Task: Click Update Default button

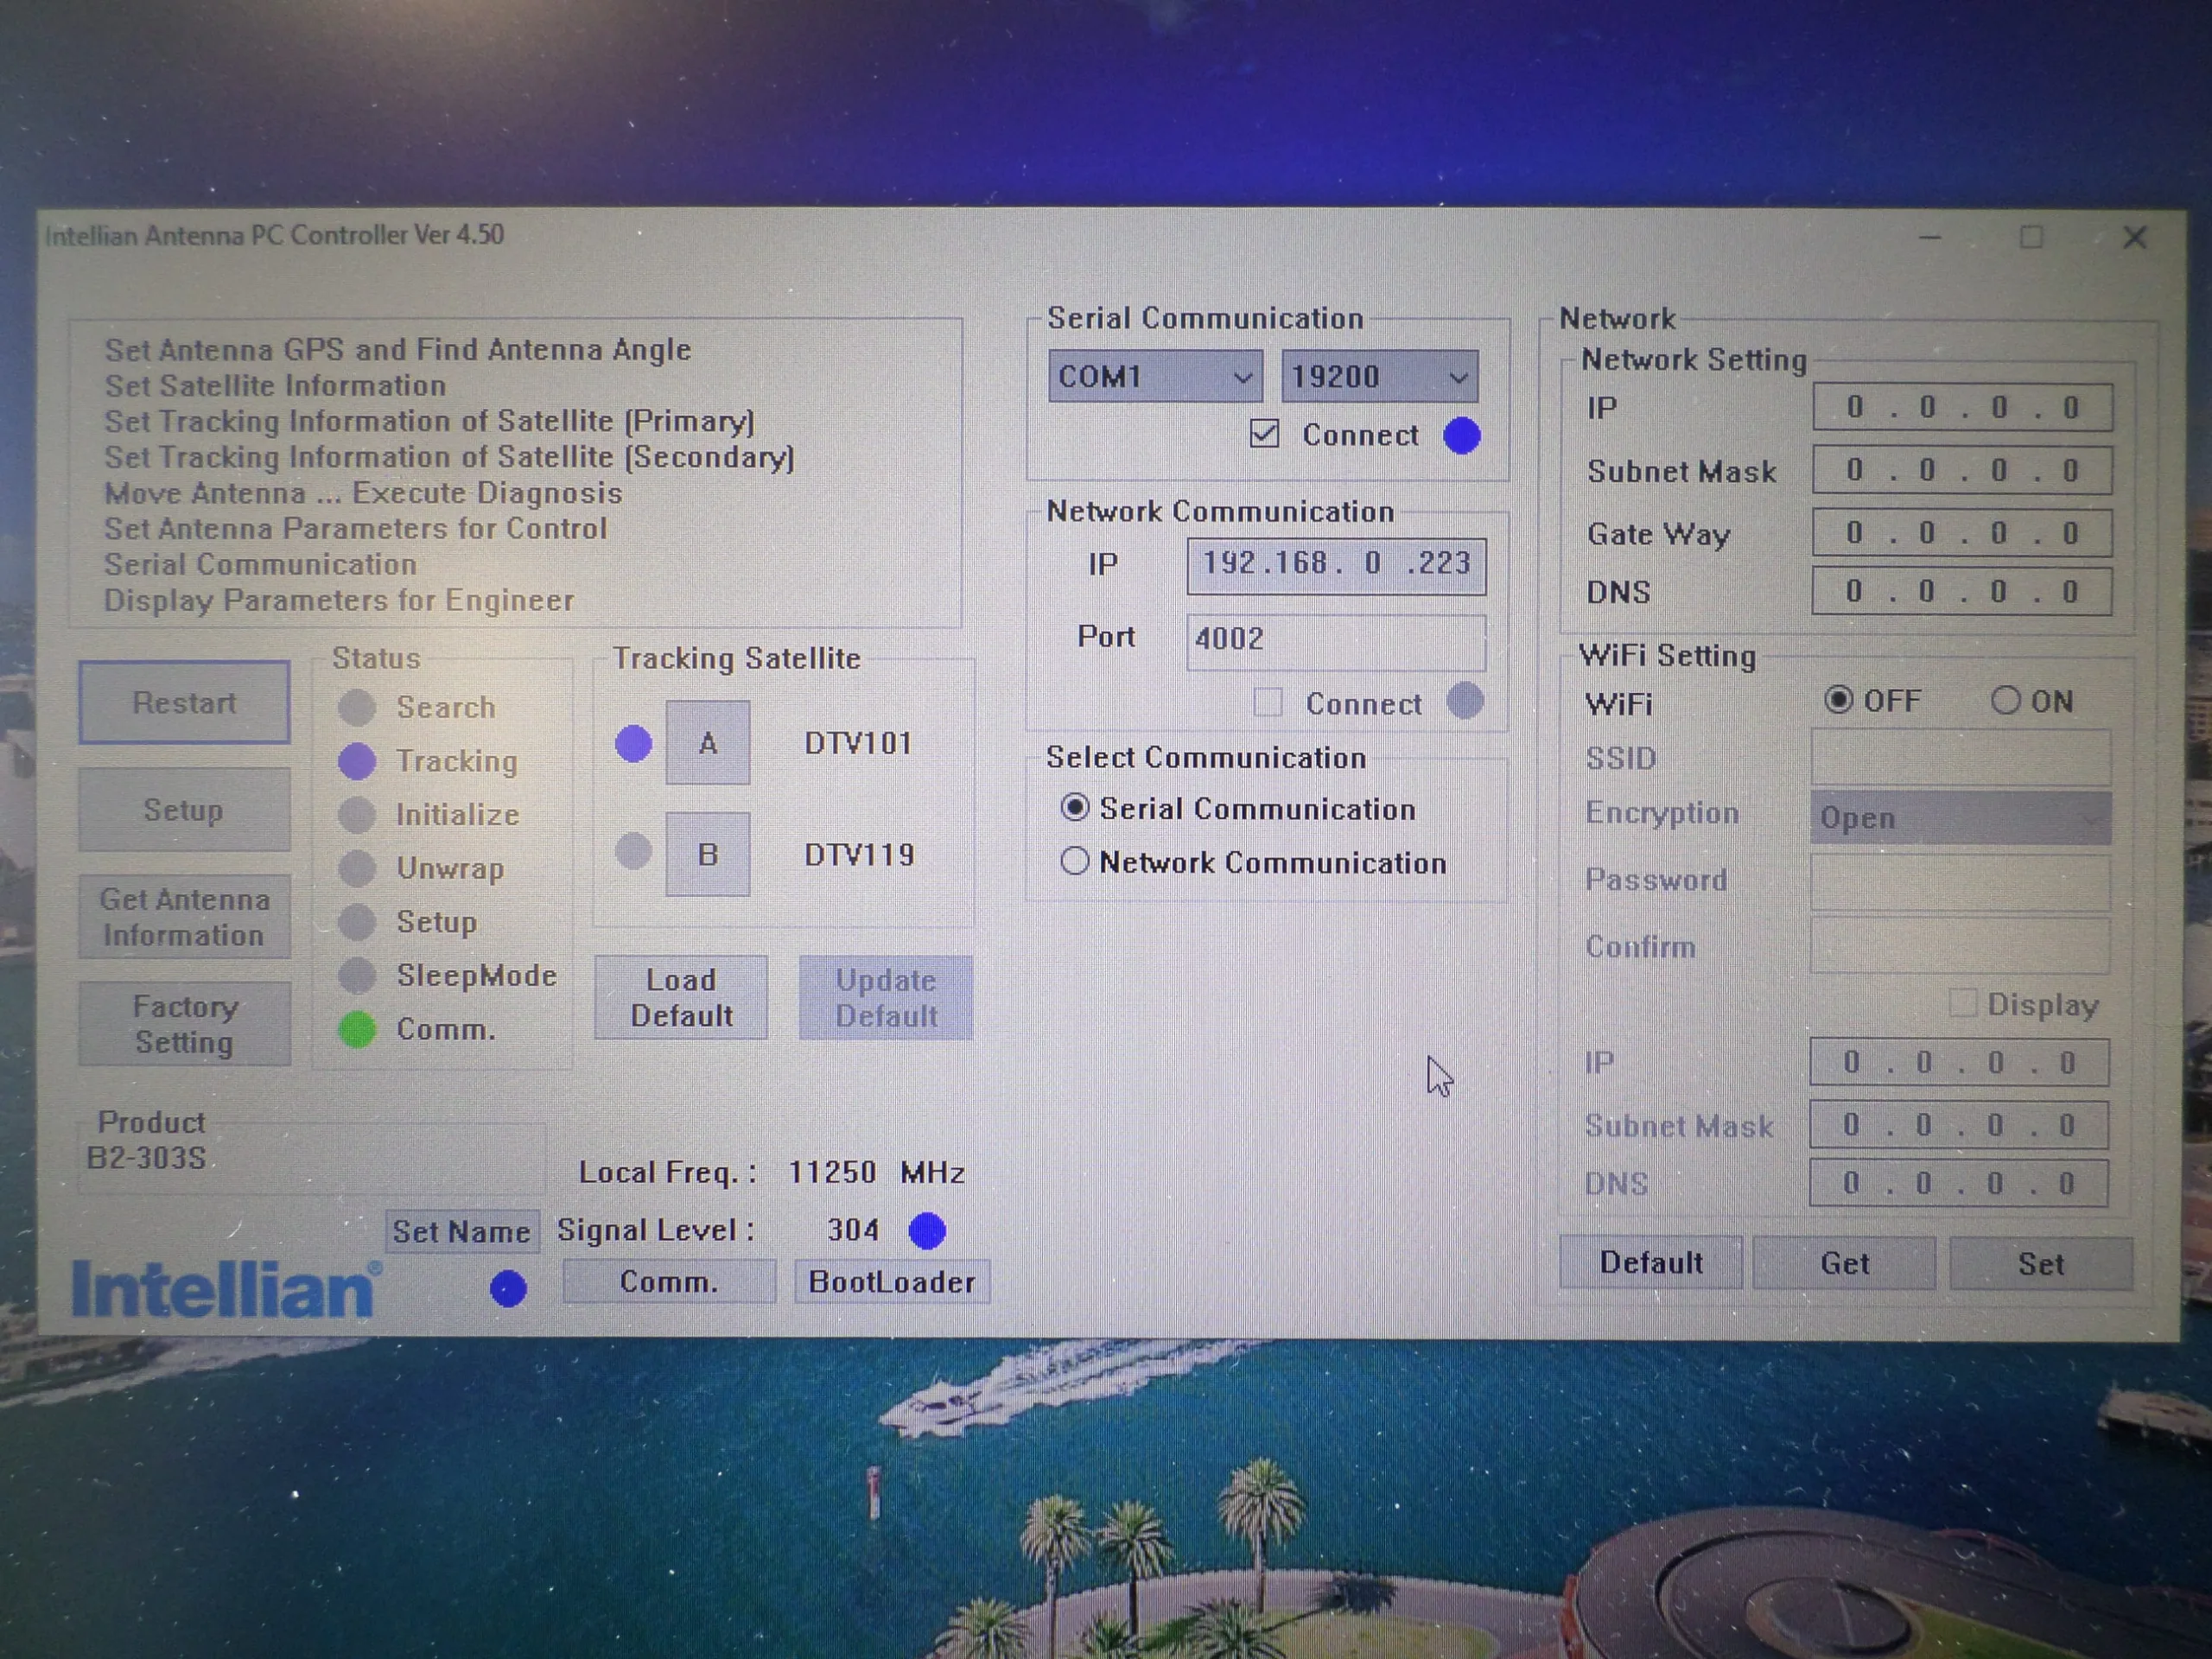Action: (x=886, y=997)
